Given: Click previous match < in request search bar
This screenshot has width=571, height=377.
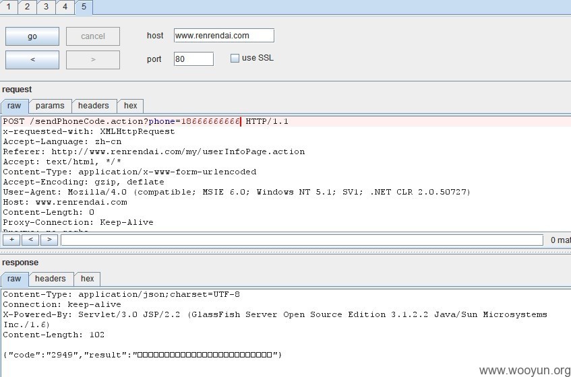Looking at the screenshot, I should coord(30,240).
